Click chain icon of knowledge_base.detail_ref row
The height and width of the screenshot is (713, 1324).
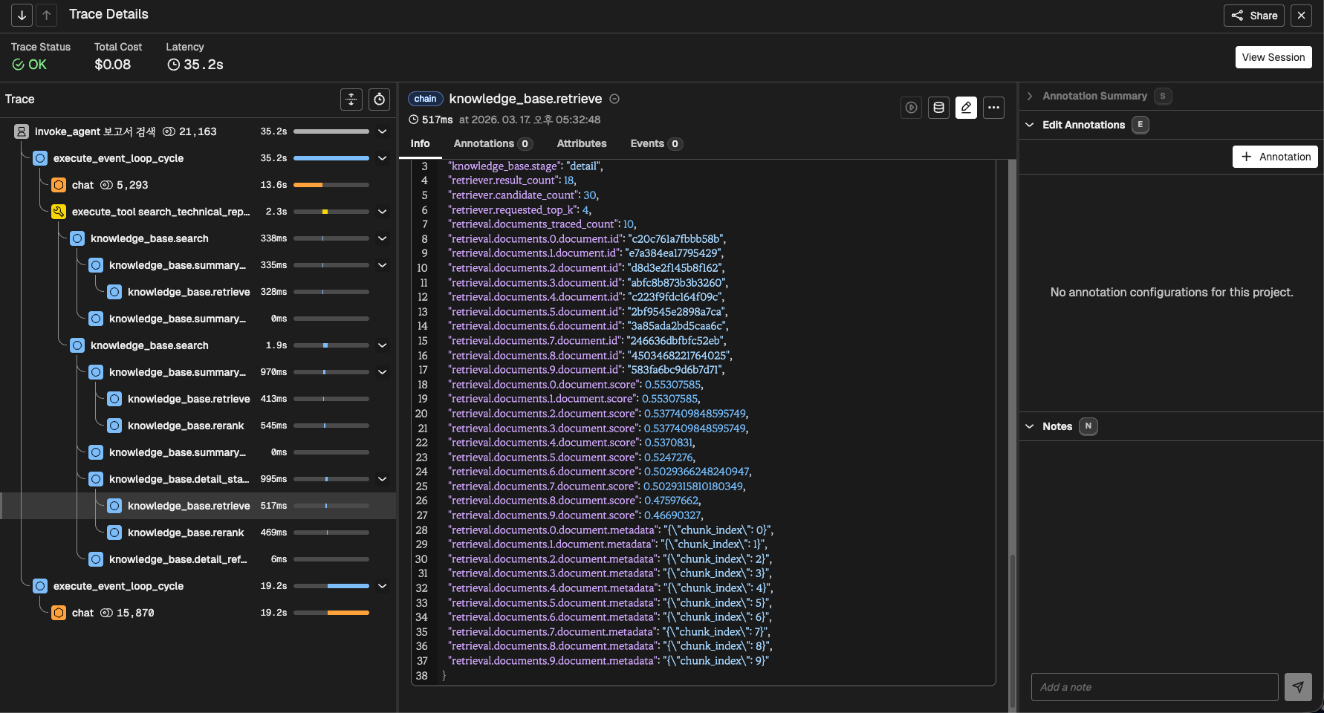(x=96, y=559)
